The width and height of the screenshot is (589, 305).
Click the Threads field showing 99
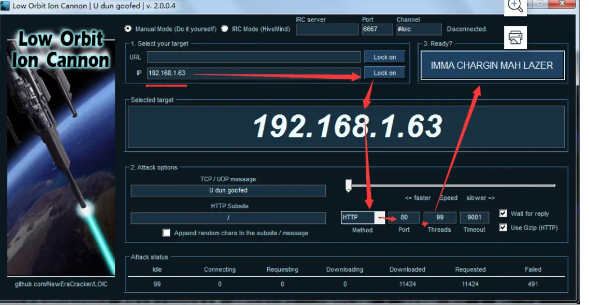click(x=440, y=217)
